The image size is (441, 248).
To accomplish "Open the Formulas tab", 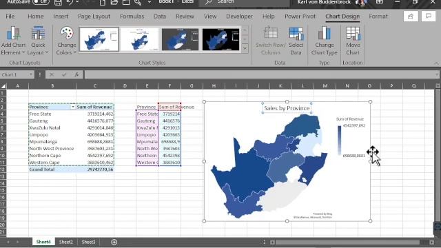I will click(x=132, y=17).
